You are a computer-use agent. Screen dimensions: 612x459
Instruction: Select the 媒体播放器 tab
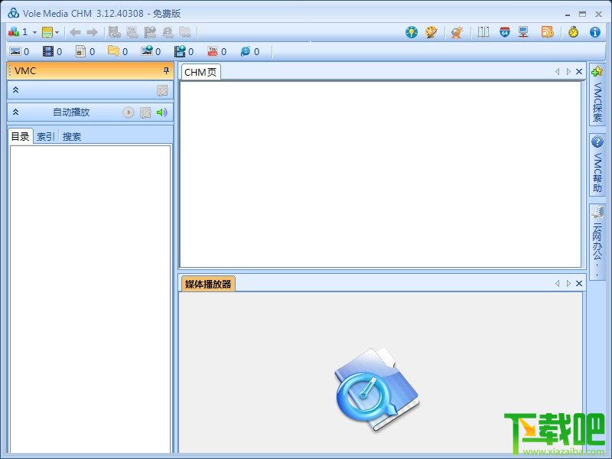208,284
